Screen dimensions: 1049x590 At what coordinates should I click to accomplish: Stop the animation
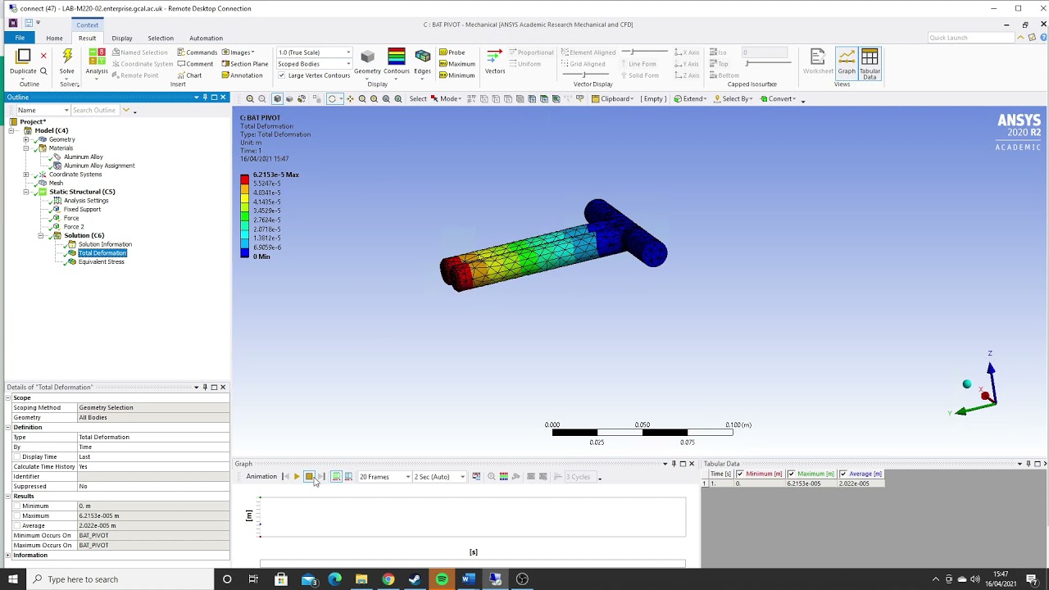coord(309,477)
